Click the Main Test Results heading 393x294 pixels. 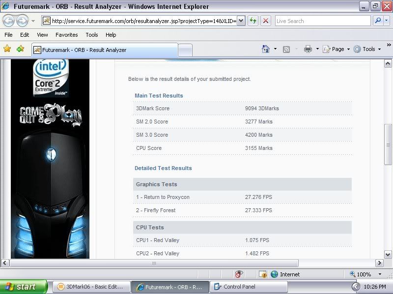(159, 96)
